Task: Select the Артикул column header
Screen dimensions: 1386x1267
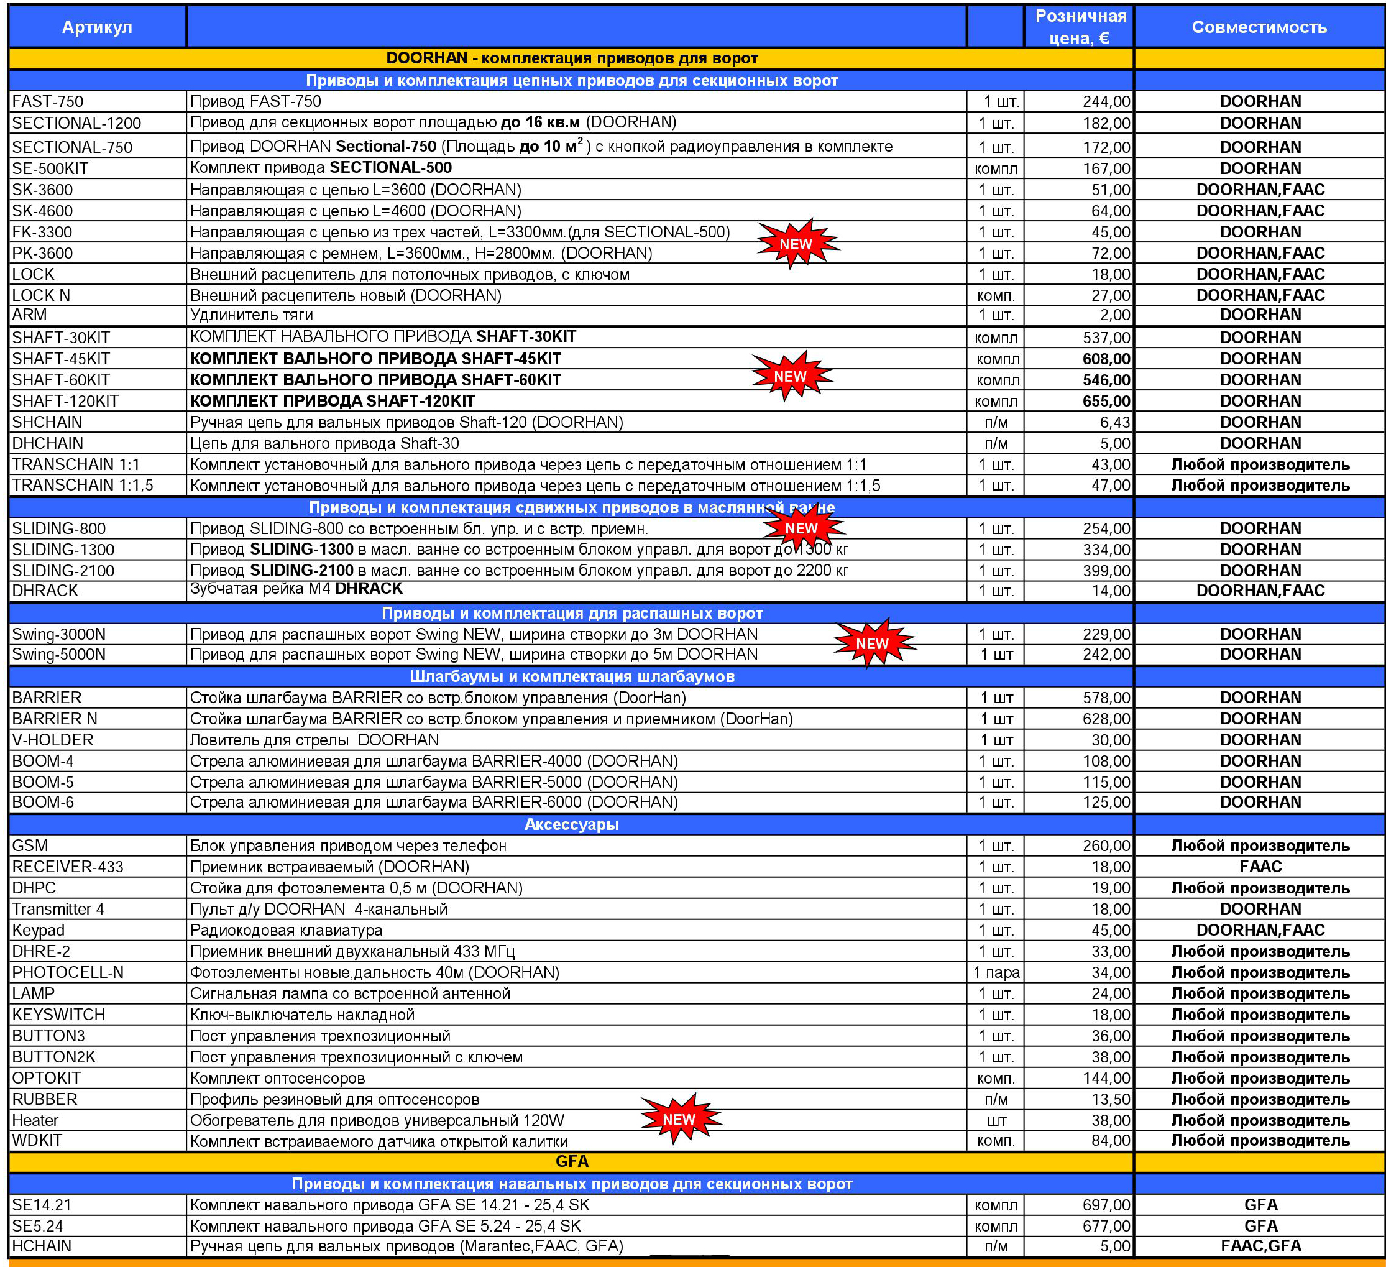Action: coord(97,27)
